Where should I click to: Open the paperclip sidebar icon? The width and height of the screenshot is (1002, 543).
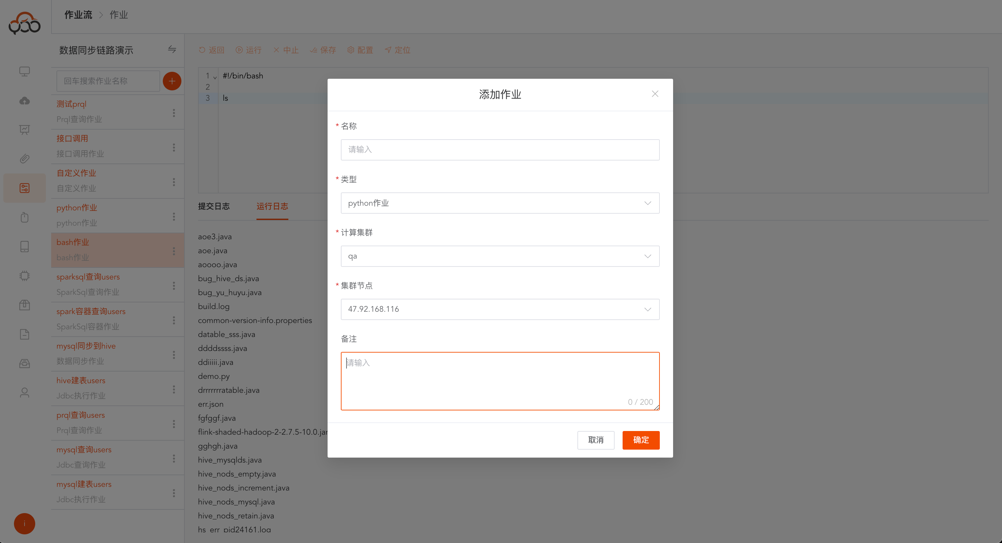(25, 159)
